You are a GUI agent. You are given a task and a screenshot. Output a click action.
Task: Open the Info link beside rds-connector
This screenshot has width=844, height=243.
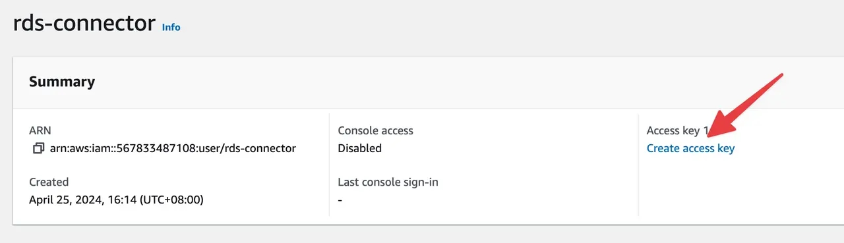point(171,28)
